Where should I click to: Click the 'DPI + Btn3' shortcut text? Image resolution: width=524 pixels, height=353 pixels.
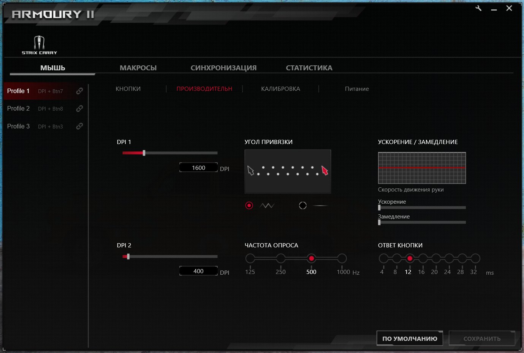tap(51, 127)
